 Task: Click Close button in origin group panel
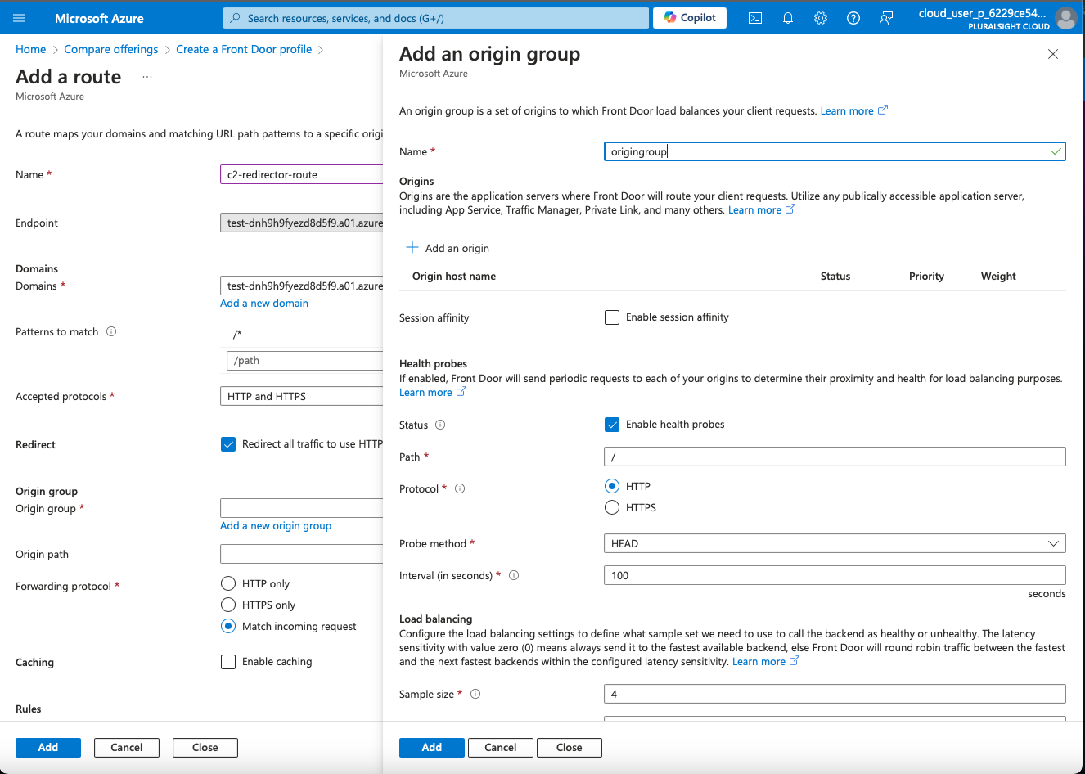coord(570,747)
